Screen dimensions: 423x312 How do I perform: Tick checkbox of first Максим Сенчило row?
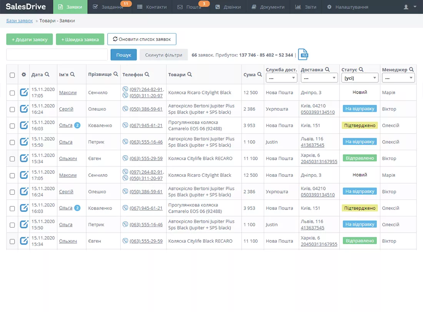[12, 93]
